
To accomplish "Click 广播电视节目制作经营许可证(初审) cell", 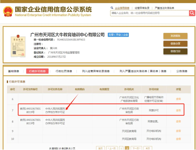I will [154, 99].
